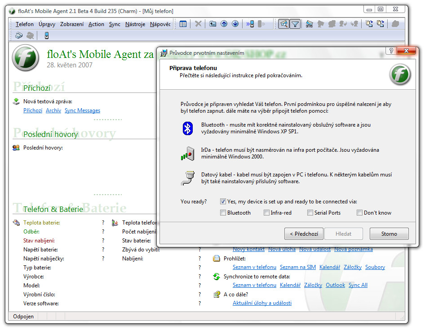Open the Sync menu

115,24
